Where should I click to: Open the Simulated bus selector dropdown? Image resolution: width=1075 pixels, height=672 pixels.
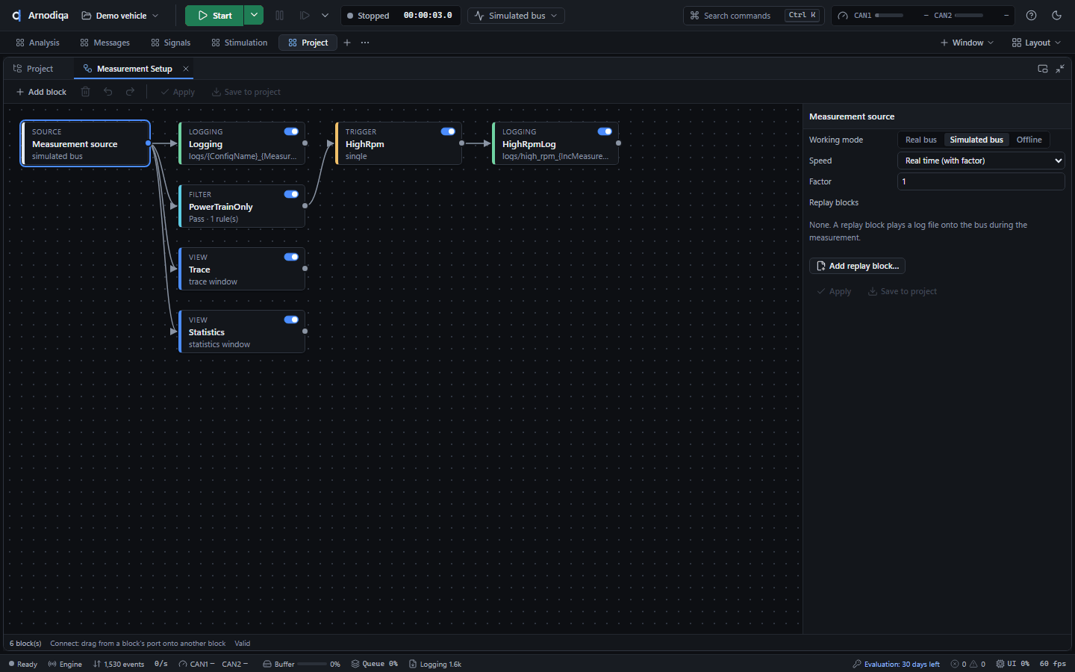(x=516, y=16)
